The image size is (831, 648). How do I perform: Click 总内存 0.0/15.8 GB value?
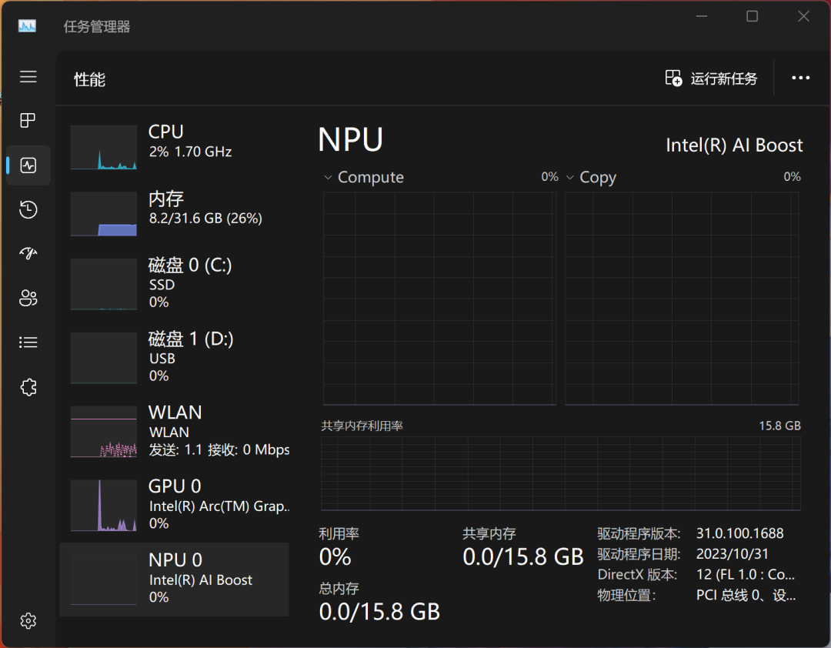tap(379, 612)
